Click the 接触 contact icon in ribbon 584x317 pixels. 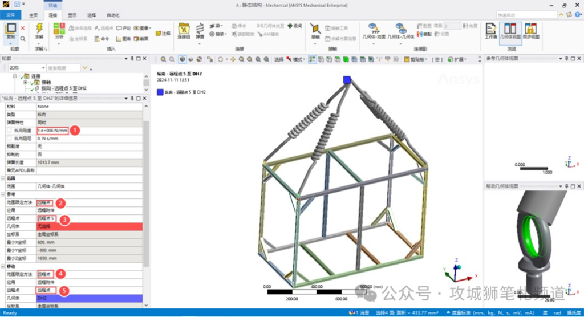[315, 30]
